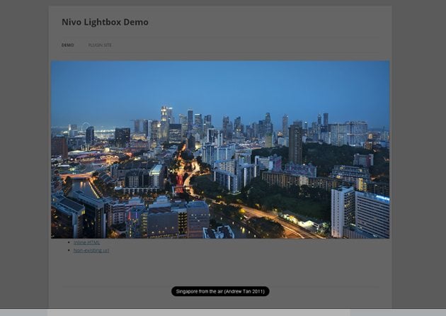Click the Ferris wheel in the photo
The height and width of the screenshot is (316, 446).
[85, 127]
